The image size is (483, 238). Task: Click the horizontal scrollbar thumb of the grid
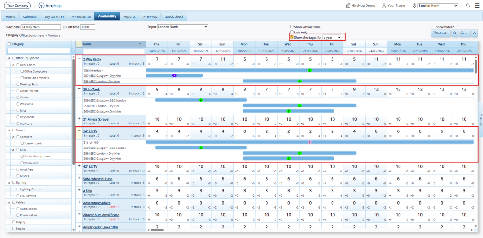point(157,230)
